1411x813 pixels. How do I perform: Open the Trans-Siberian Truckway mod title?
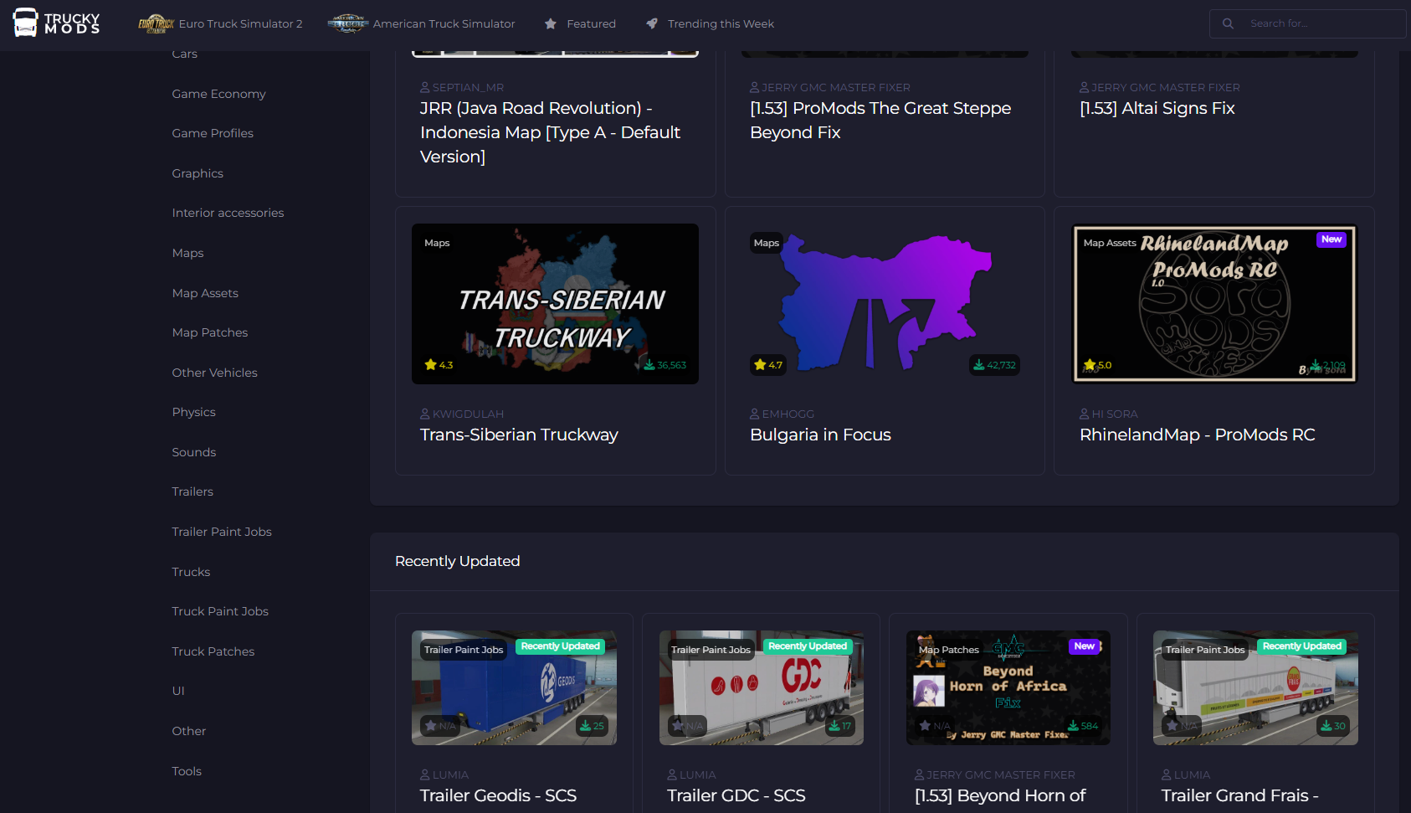tap(519, 435)
